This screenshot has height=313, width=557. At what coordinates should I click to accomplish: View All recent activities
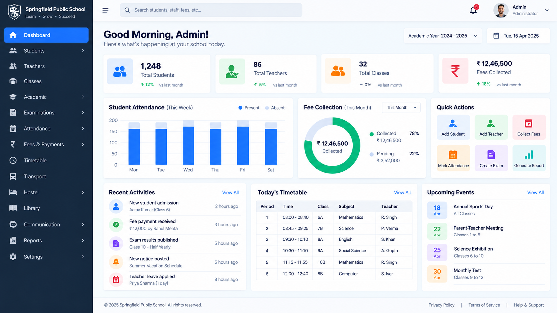click(x=230, y=193)
